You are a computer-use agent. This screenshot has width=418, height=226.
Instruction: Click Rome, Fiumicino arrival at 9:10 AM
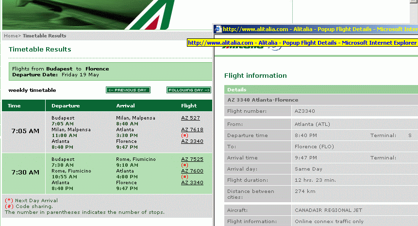coord(135,159)
